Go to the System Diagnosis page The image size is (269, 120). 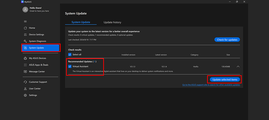(37, 41)
